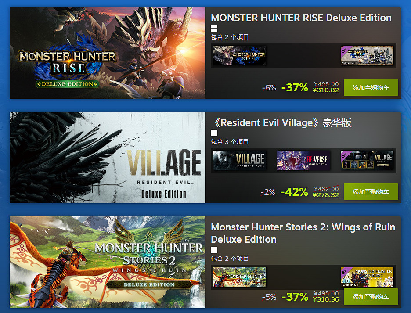Click Monster Hunter Rise Deluxe Edition banner image
This screenshot has height=313, width=411.
(108, 53)
